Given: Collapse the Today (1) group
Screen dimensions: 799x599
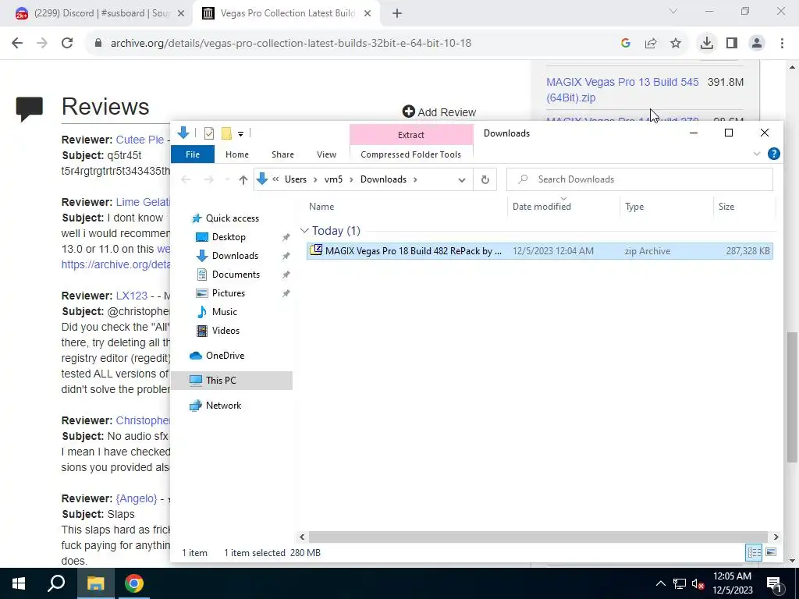Looking at the screenshot, I should point(305,231).
